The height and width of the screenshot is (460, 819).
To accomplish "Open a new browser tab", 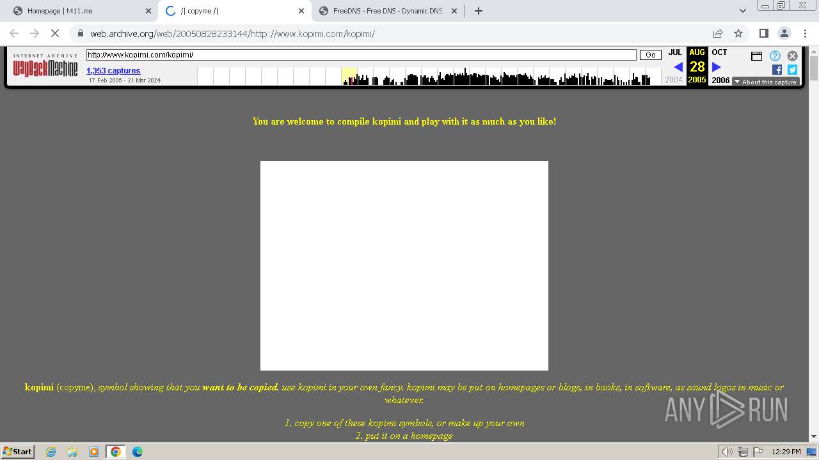I will tap(479, 11).
